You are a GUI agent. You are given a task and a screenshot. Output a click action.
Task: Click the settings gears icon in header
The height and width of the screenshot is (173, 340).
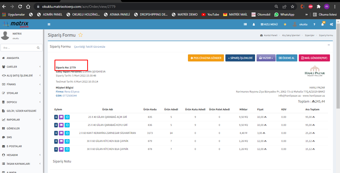point(331,24)
